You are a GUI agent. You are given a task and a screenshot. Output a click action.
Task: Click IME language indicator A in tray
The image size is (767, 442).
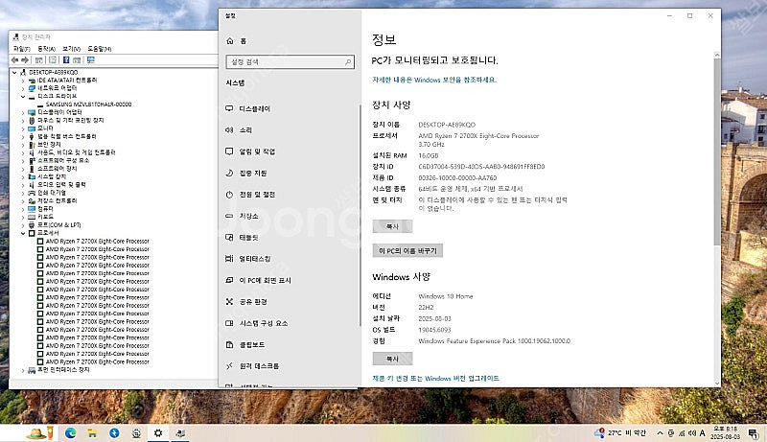point(703,433)
